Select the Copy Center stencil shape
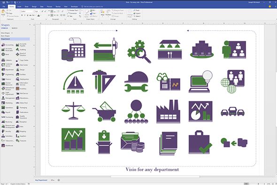277x185 pixels. tap(22, 60)
